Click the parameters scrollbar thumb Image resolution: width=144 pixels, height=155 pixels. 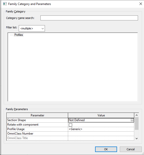click(137, 123)
